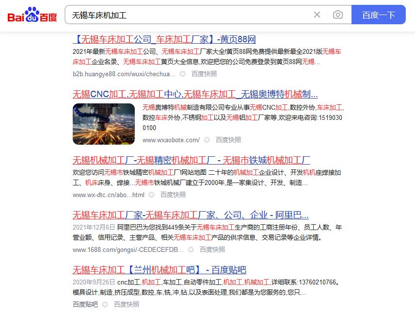Open the 黄页88网 无锡车床加工公司 result
This screenshot has height=316, width=415.
(x=164, y=39)
